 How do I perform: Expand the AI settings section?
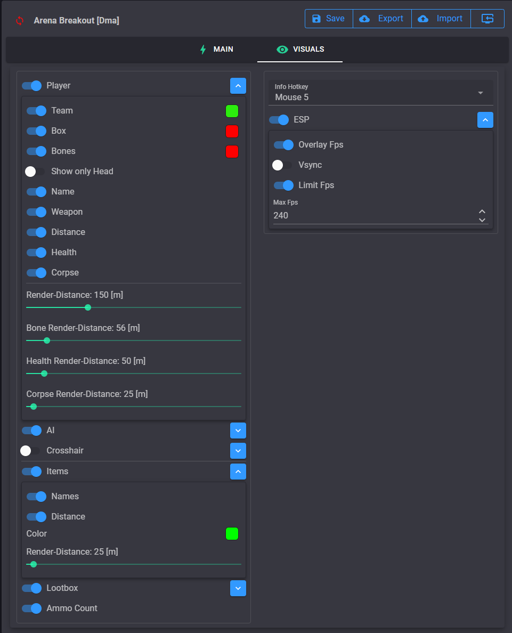pyautogui.click(x=238, y=431)
